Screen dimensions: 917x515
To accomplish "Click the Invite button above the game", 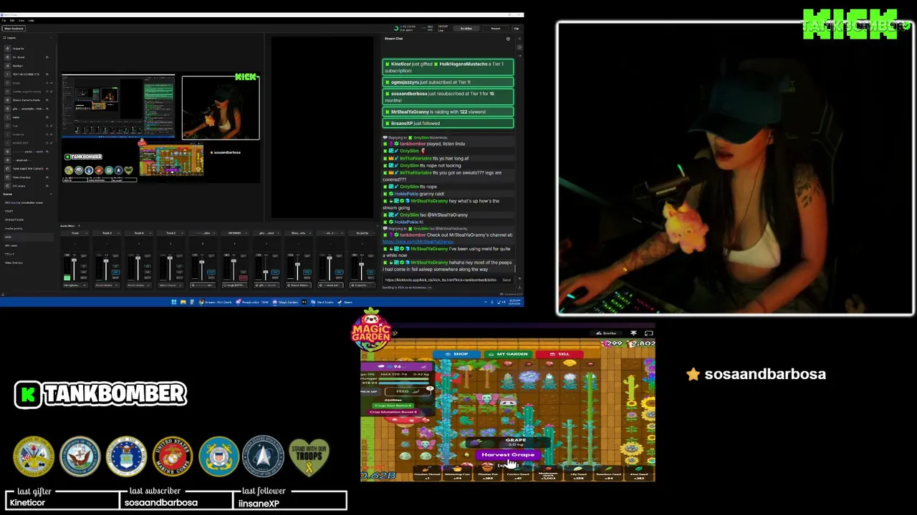I will pos(607,333).
